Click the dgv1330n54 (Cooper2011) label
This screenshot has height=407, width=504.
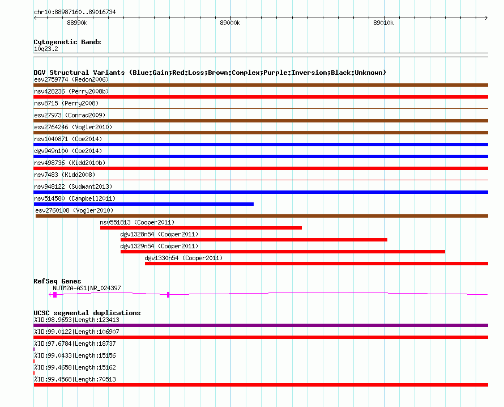(x=183, y=258)
